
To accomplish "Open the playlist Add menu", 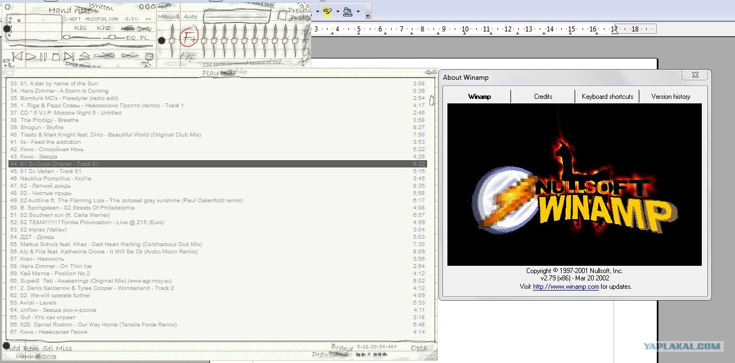I will pyautogui.click(x=11, y=348).
